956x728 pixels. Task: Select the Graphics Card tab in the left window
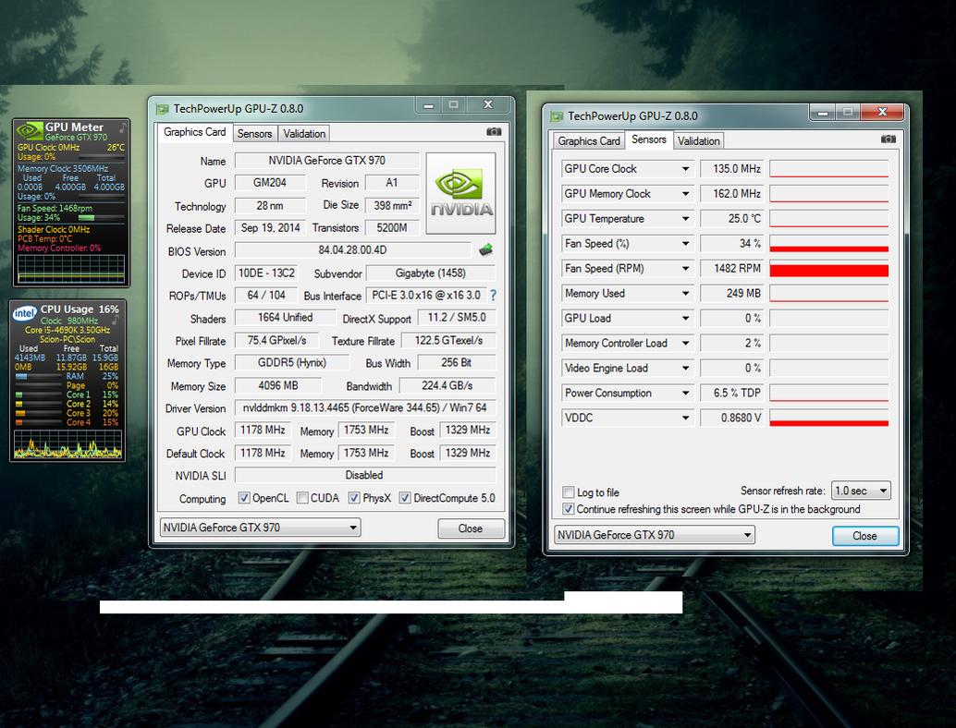point(194,132)
